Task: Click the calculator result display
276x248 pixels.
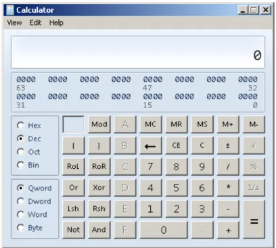Action: click(x=138, y=52)
